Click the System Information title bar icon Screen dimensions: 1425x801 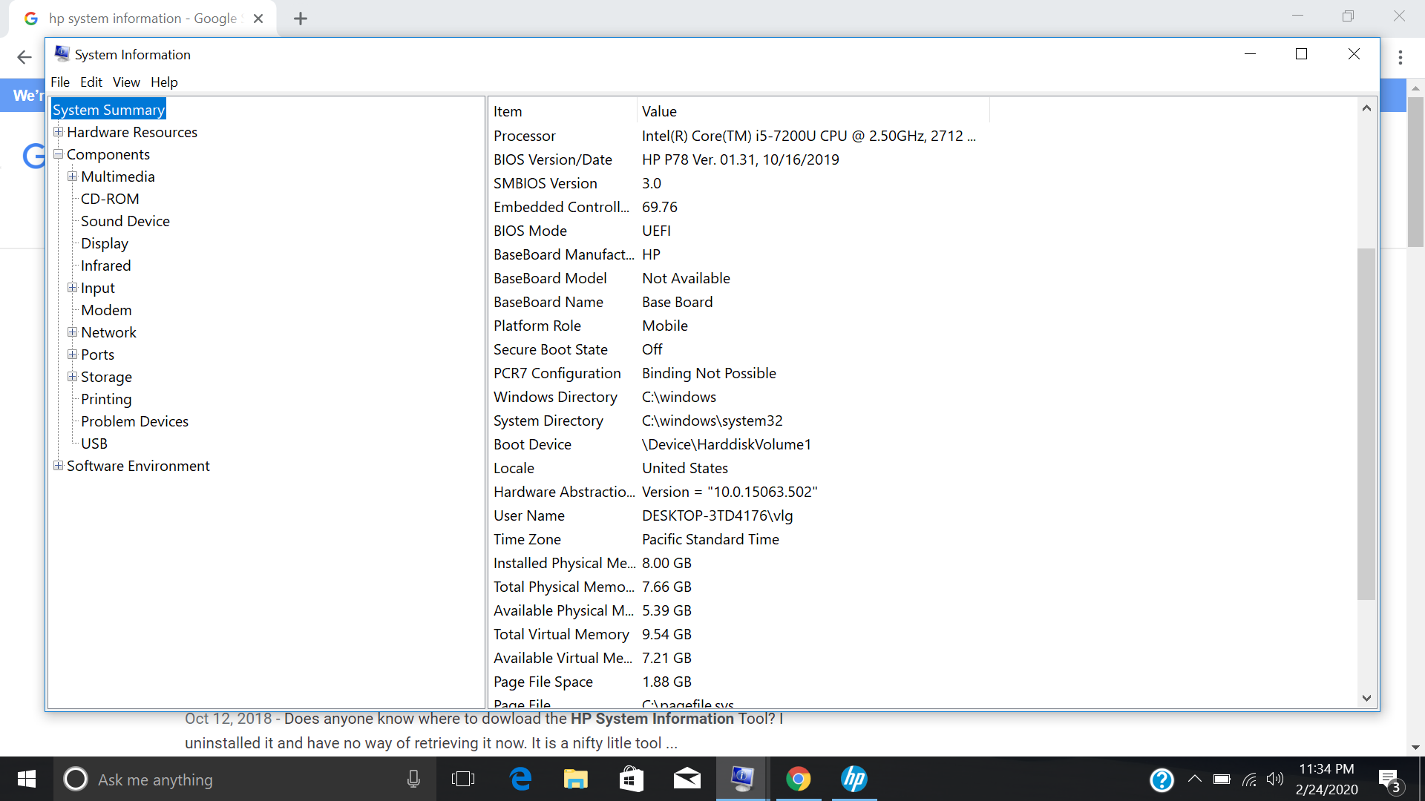coord(62,54)
